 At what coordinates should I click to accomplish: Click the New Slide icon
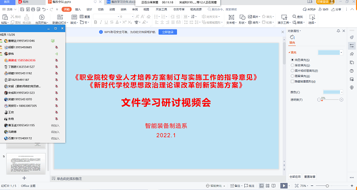(60, 17)
